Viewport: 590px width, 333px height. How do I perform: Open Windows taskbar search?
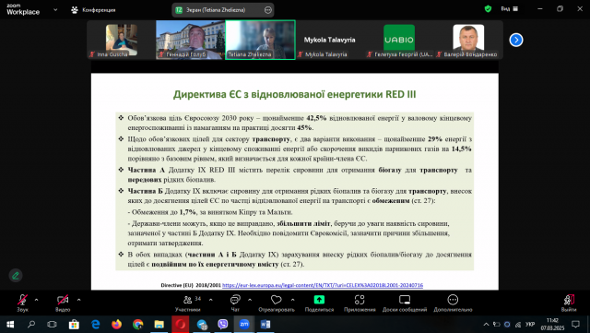(31, 324)
